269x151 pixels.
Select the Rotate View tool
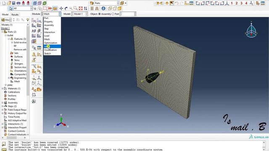click(x=66, y=8)
